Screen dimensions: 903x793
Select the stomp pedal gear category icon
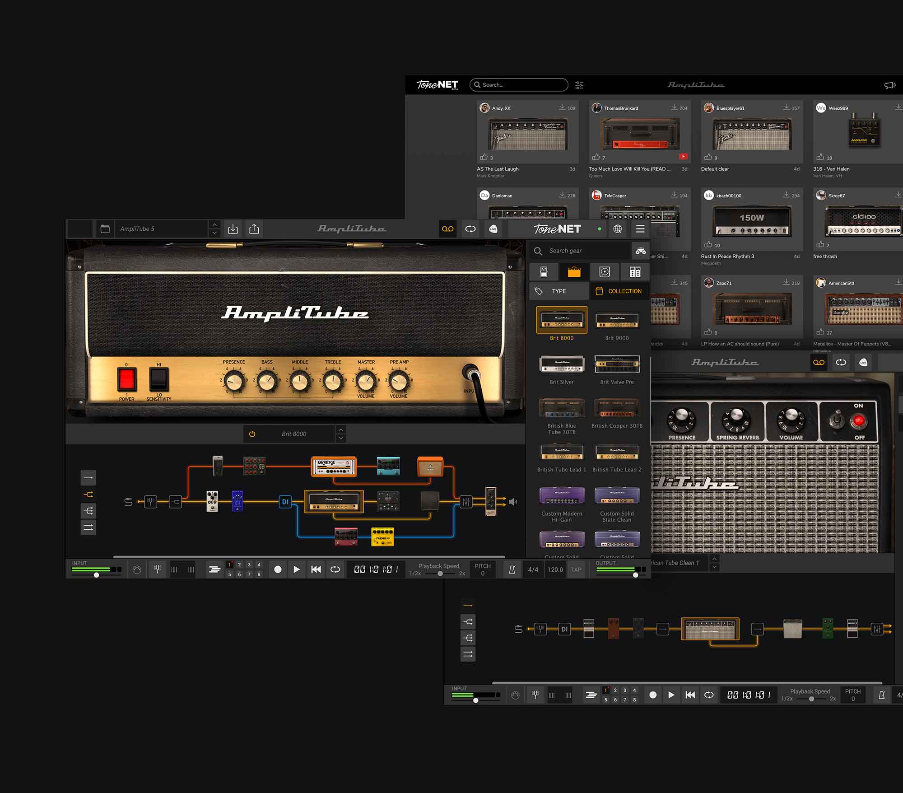[x=544, y=271]
